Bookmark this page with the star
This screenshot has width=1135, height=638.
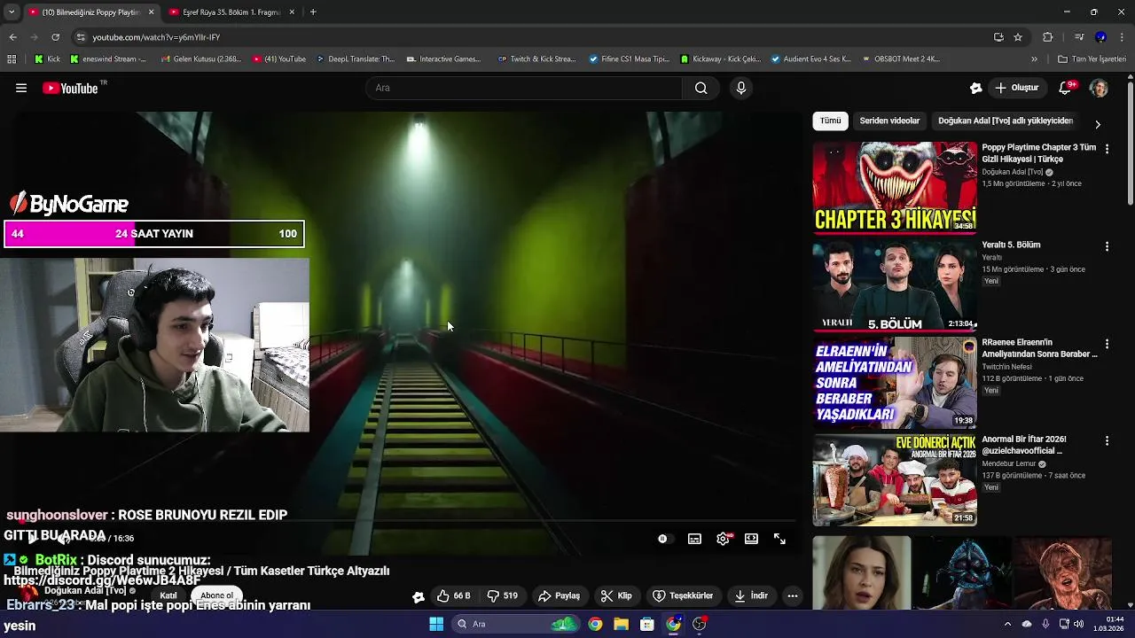(1018, 37)
